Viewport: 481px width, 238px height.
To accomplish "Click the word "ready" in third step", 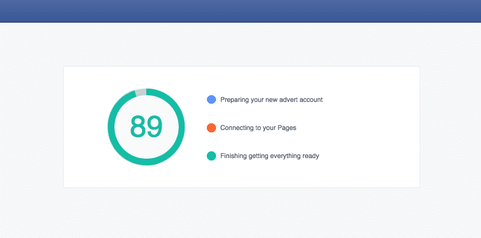I will (x=310, y=156).
